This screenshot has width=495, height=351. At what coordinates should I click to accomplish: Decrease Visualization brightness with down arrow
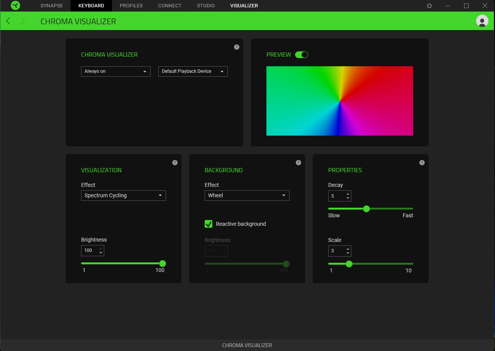101,253
